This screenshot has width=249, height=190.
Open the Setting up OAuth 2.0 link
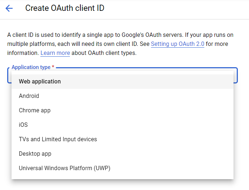point(178,44)
